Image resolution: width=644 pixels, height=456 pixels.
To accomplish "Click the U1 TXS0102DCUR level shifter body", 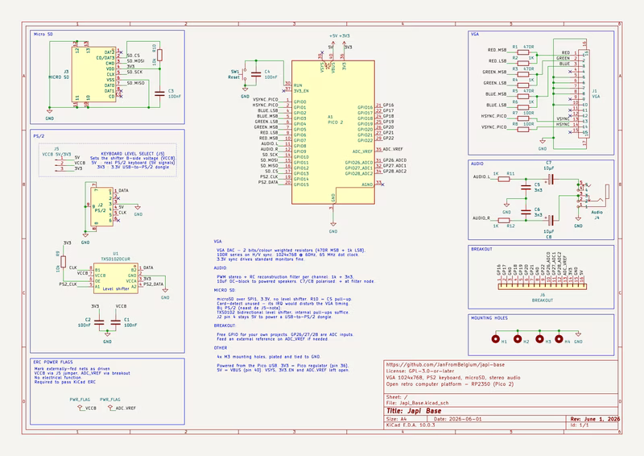I will pos(116,279).
